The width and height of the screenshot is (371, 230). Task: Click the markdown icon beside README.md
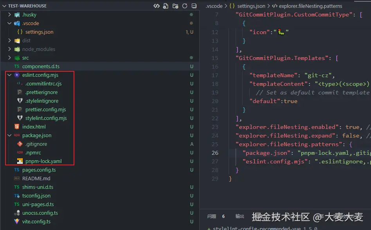(17, 178)
